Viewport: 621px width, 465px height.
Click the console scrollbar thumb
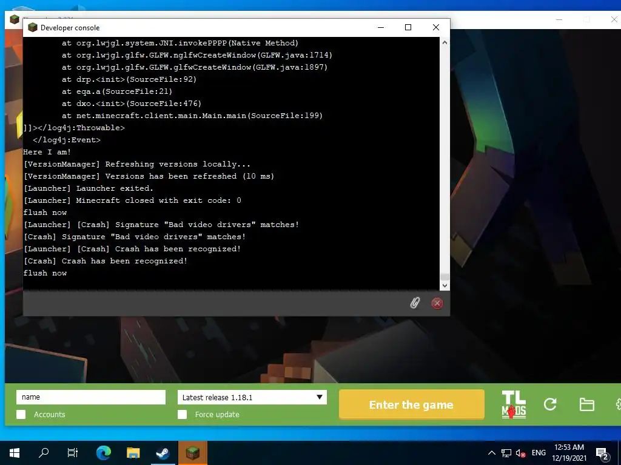(445, 277)
